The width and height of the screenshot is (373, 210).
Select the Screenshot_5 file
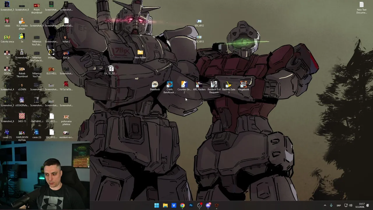[x=7, y=102]
